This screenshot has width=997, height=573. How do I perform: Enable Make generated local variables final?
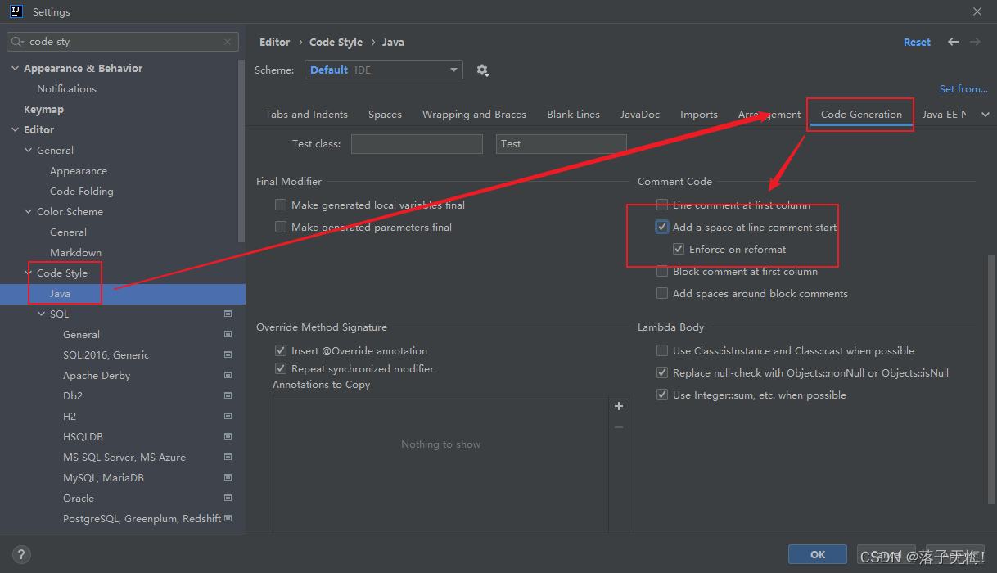click(281, 205)
